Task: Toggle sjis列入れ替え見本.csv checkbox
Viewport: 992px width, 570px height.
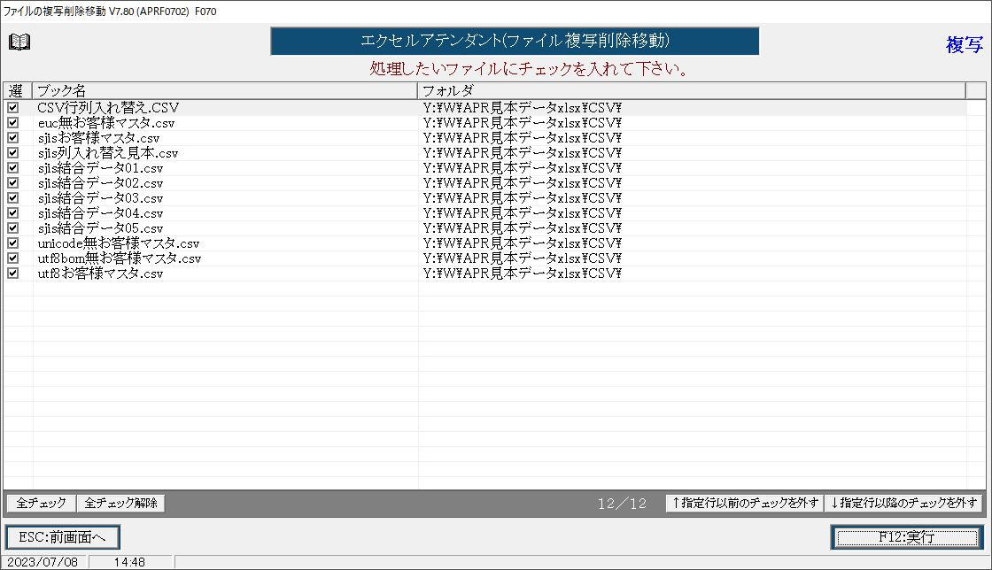Action: click(13, 153)
